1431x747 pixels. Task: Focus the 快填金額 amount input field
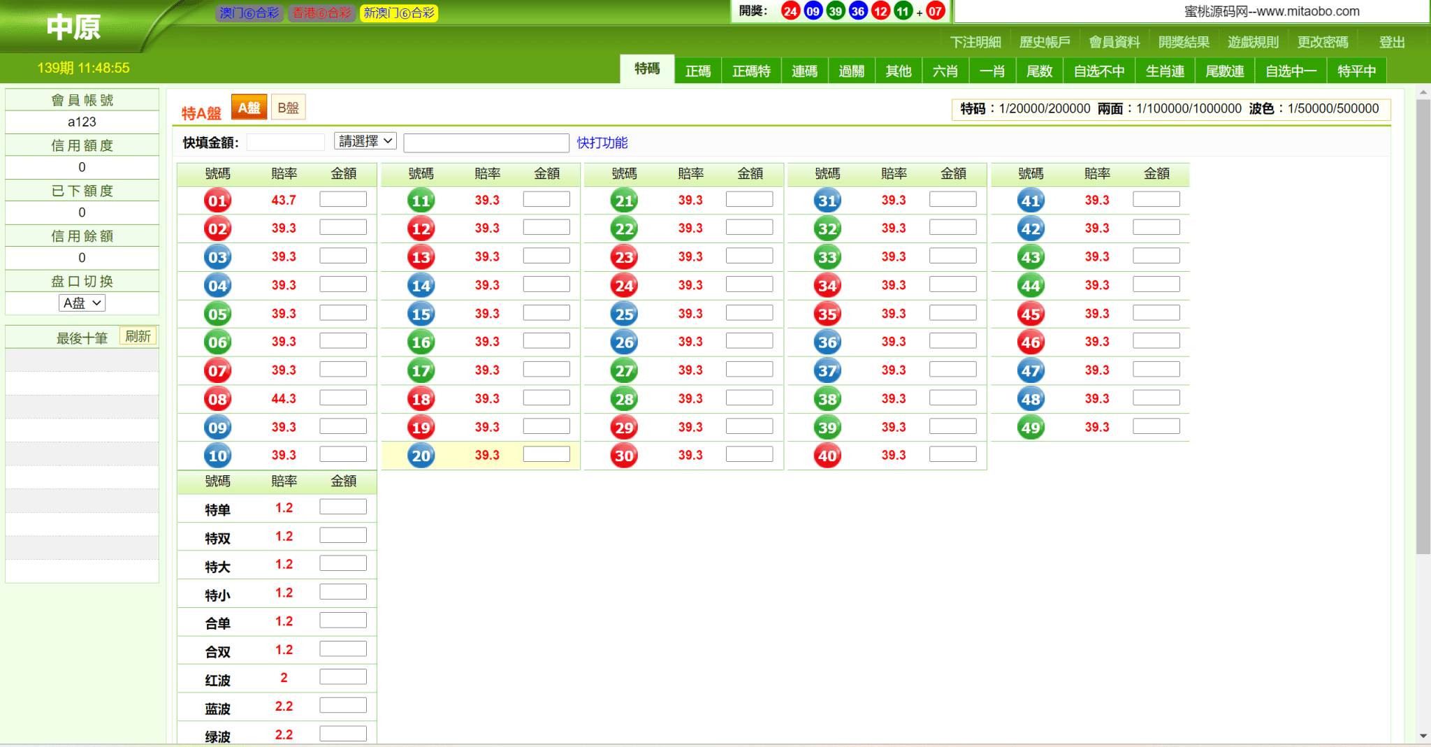point(286,143)
